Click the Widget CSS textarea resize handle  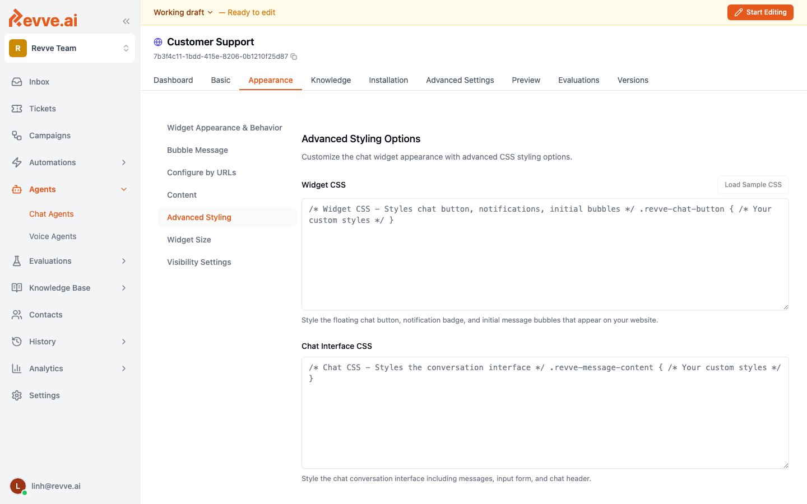786,307
